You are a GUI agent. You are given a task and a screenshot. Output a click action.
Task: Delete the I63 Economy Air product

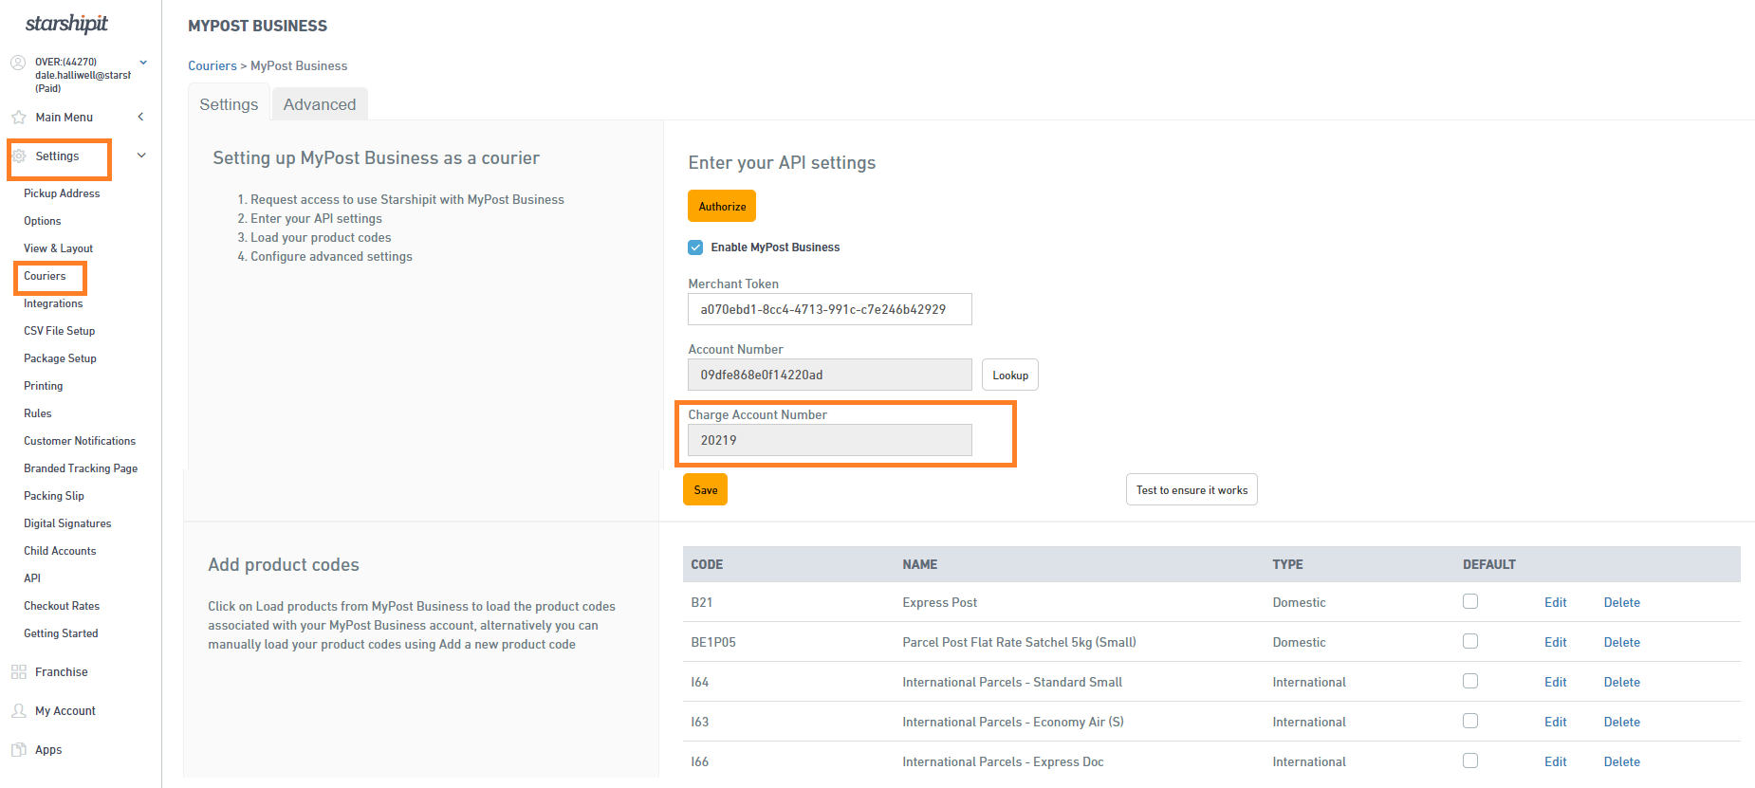pyautogui.click(x=1622, y=722)
